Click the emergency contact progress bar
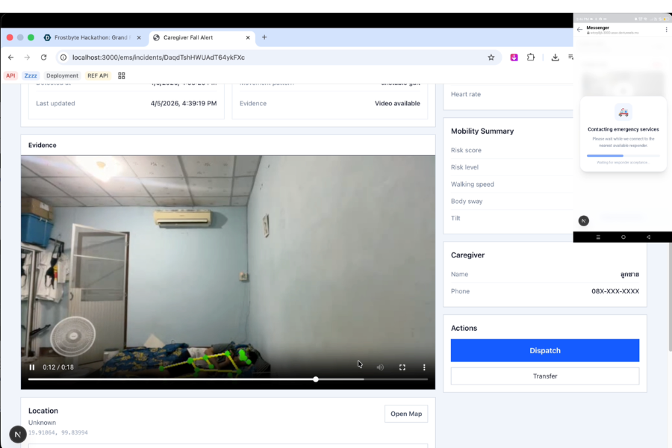The image size is (672, 448). (623, 155)
